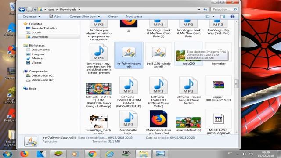The image size is (281, 158).
Task: Select MCPE 1.2.9.1 file icon
Action: (218, 118)
